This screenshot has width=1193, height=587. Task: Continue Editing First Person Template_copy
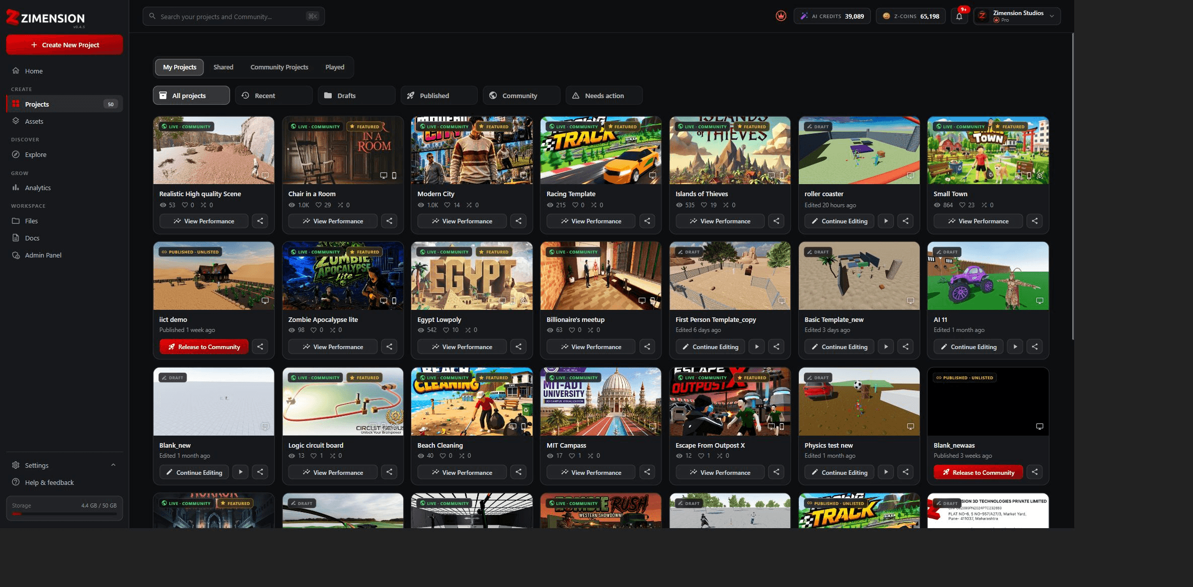click(710, 347)
